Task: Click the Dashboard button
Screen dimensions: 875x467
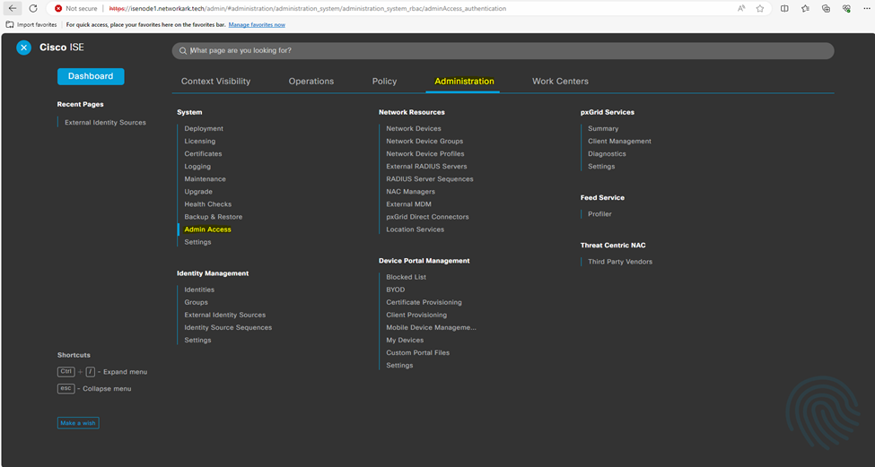Action: (x=91, y=76)
